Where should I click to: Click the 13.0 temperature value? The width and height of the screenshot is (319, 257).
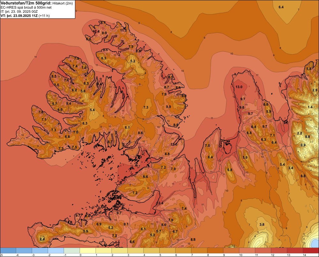(x=239, y=87)
